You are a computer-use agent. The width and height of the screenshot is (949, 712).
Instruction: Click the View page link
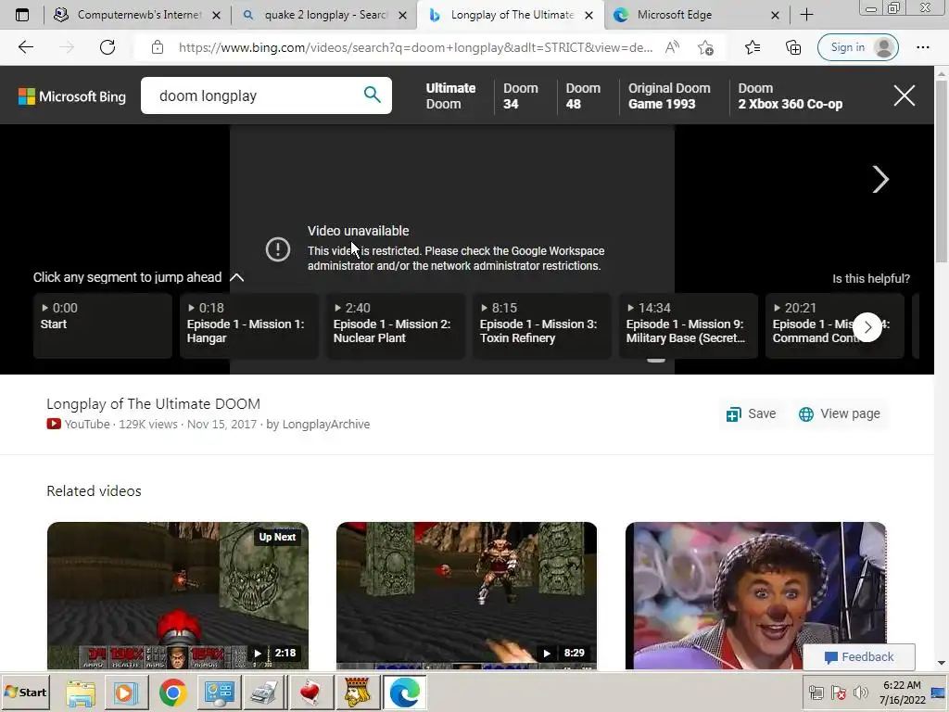(840, 413)
